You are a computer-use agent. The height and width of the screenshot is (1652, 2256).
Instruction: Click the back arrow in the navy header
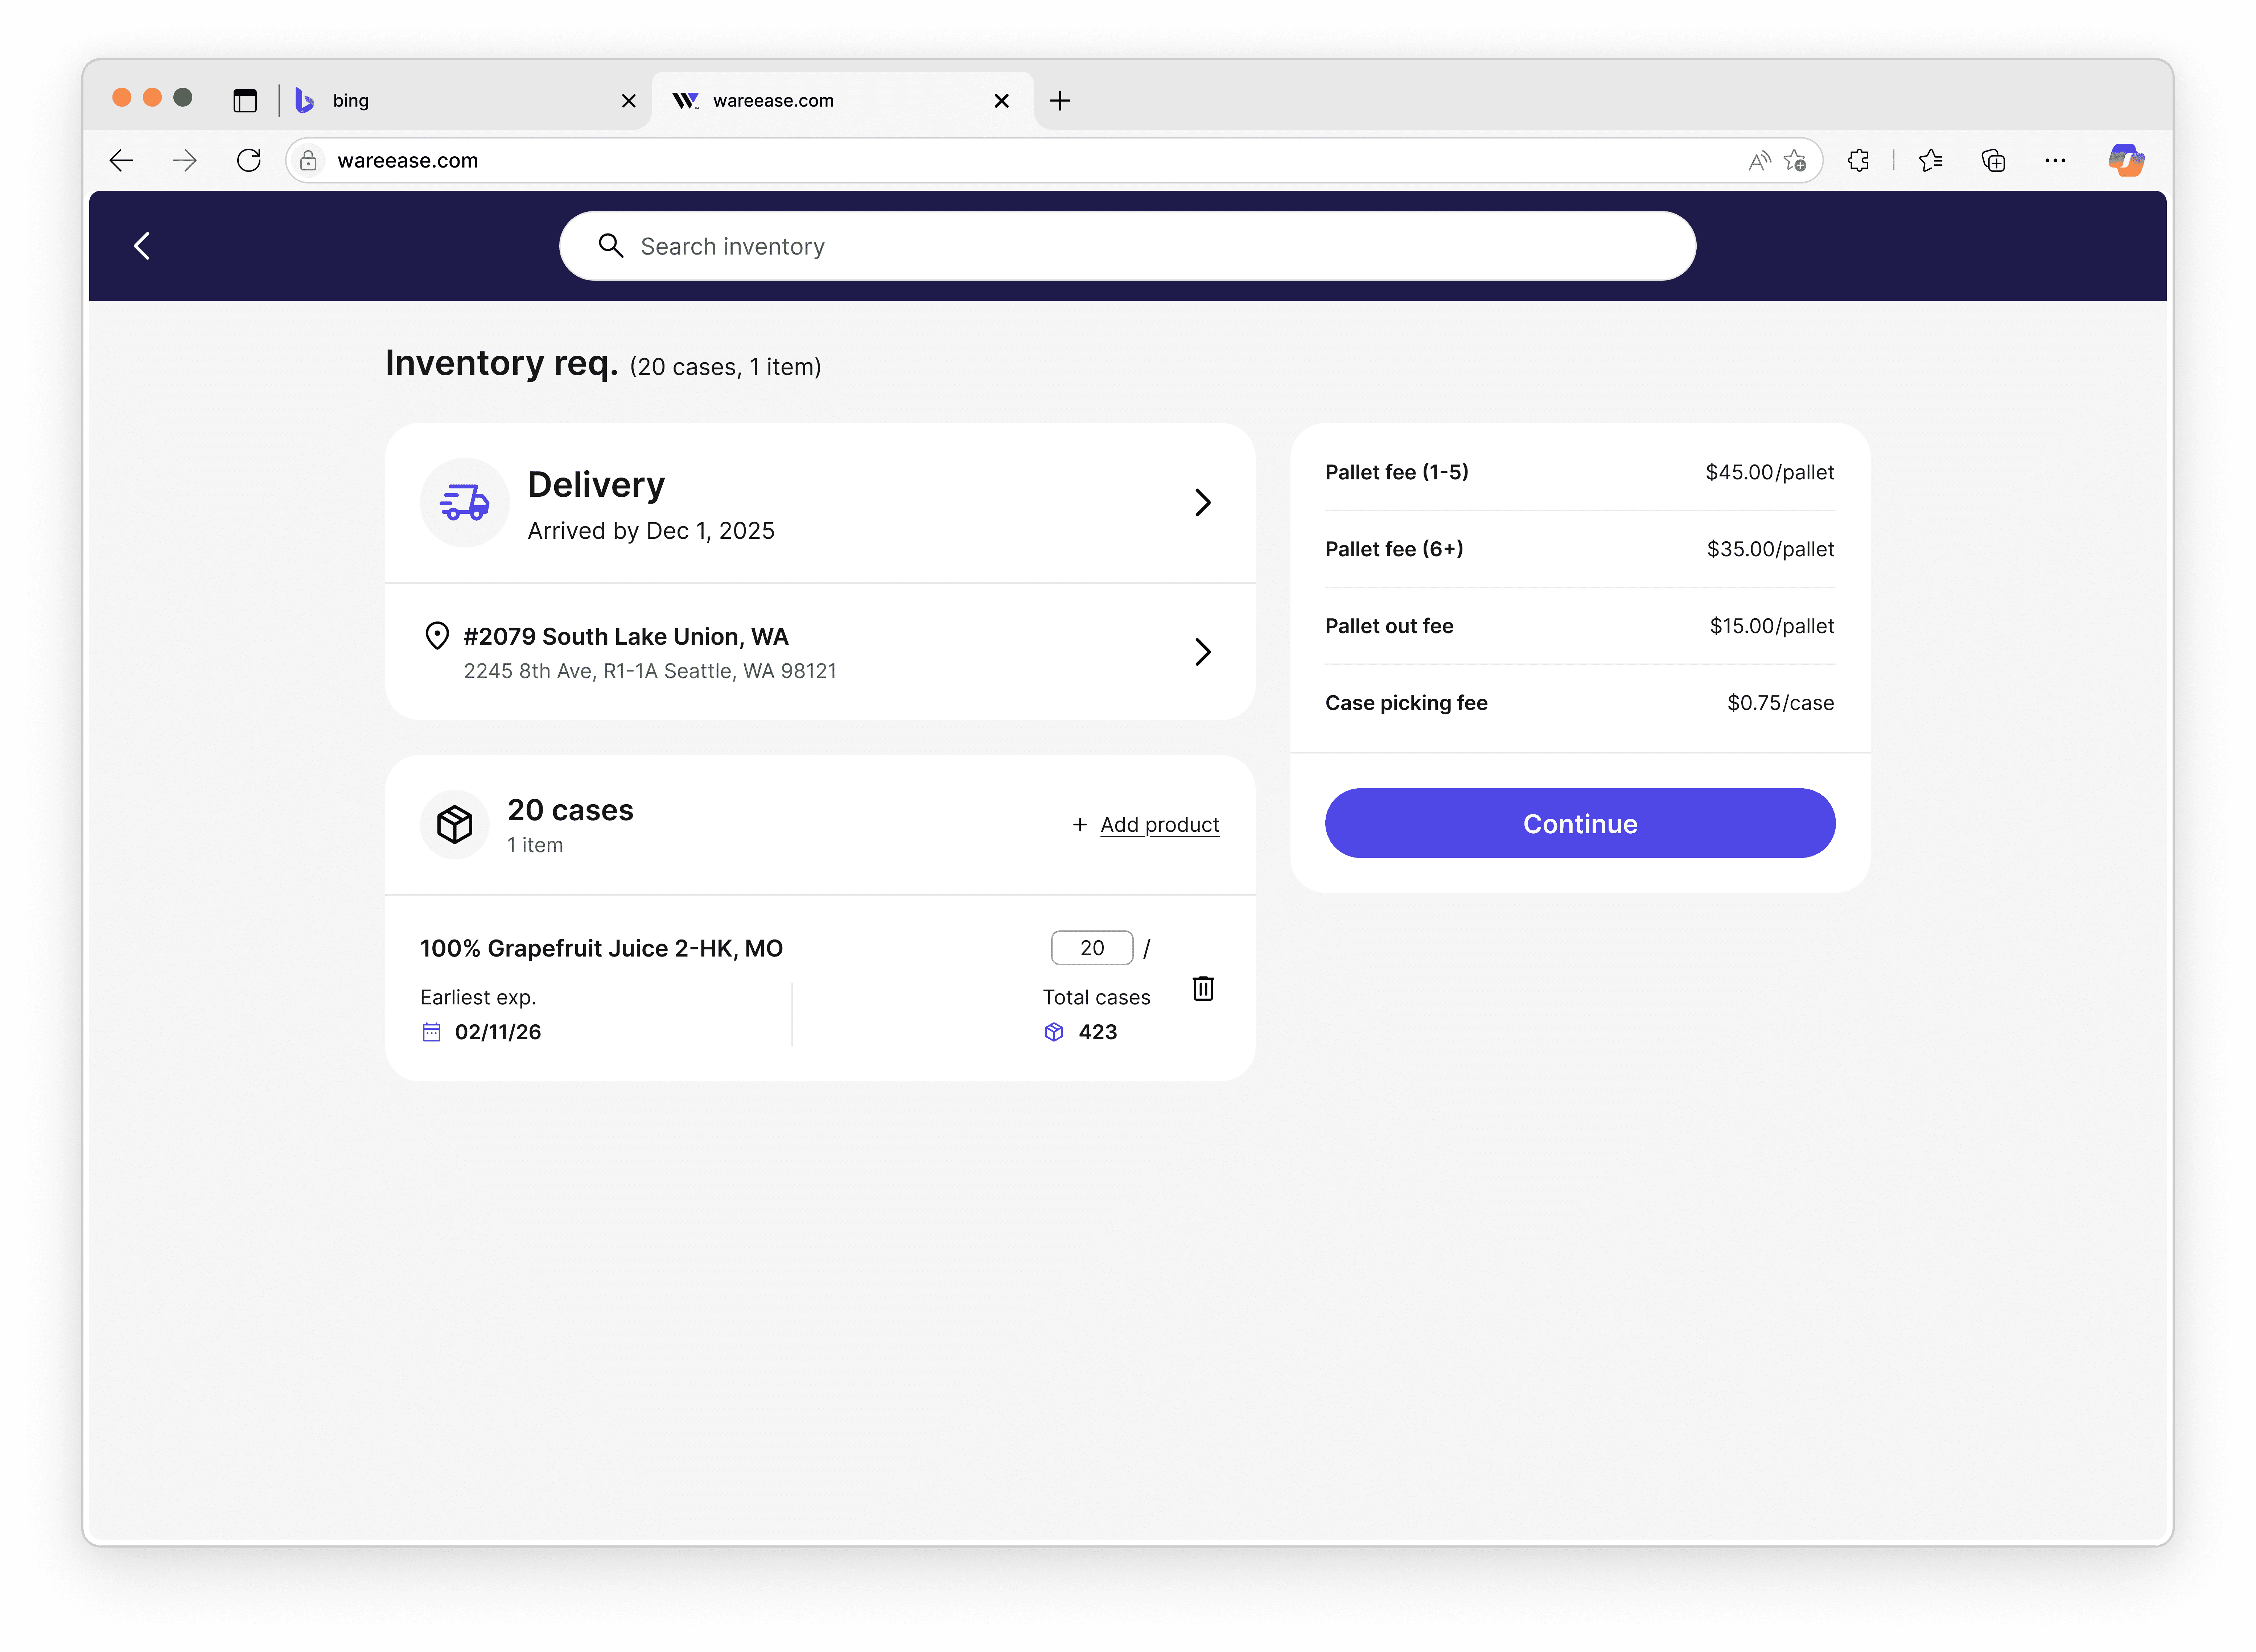pos(142,246)
